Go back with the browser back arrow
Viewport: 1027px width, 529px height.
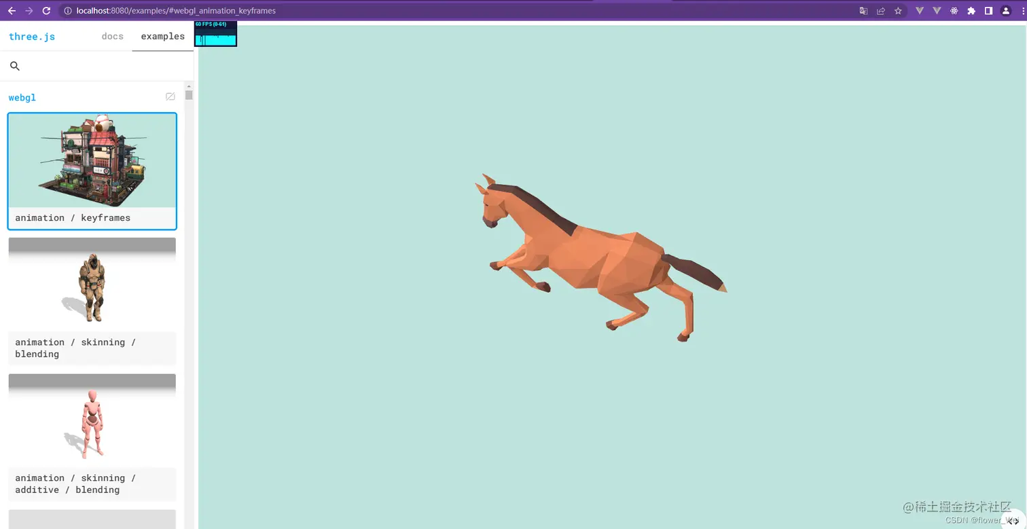[12, 11]
